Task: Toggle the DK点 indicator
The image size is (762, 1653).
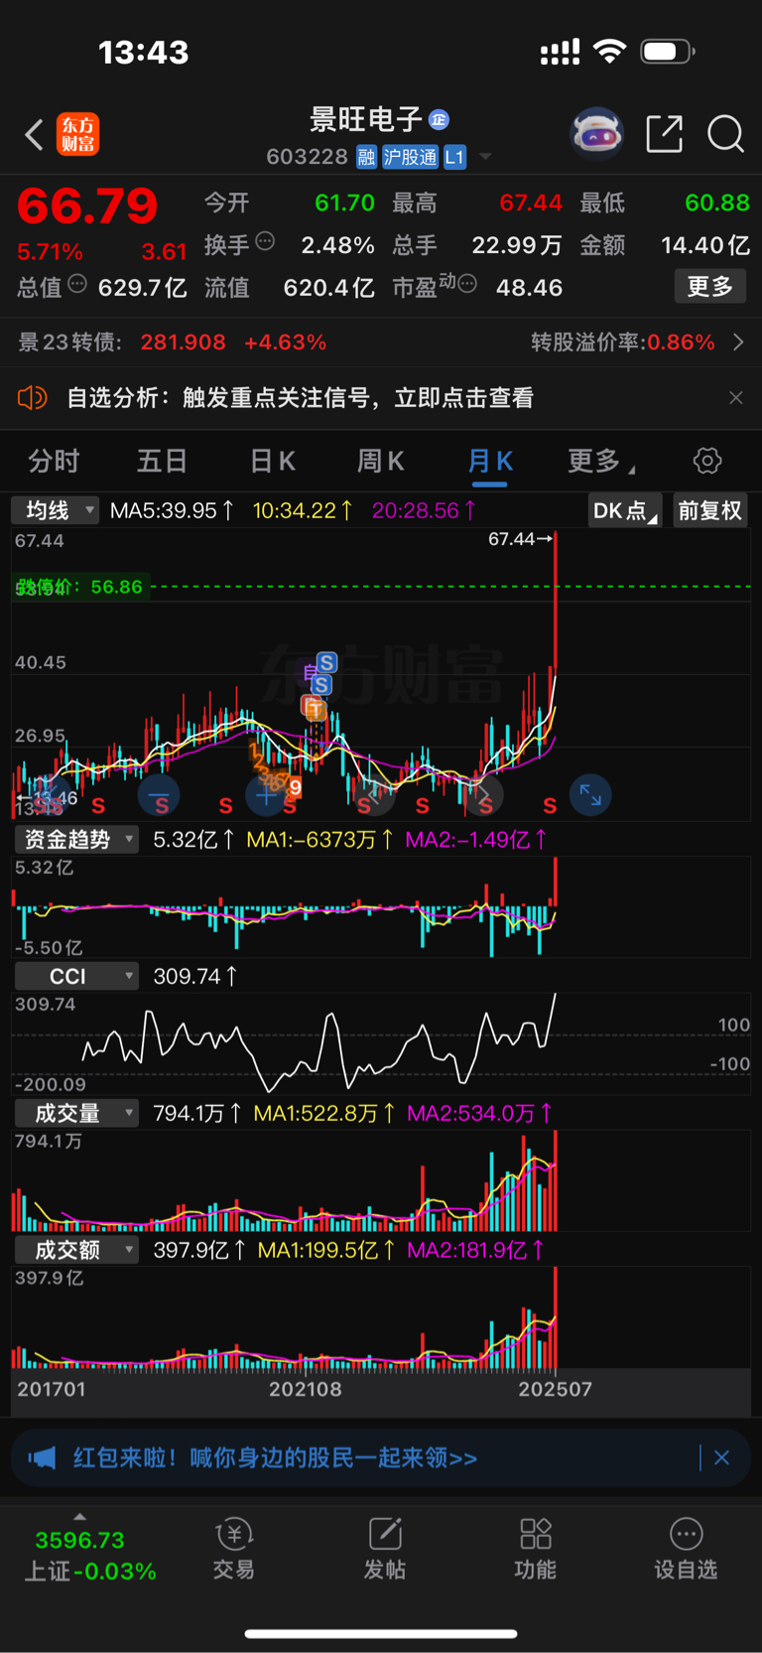Action: (x=624, y=510)
